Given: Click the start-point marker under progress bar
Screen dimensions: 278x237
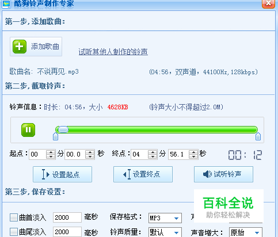Looking at the screenshot, I should click(55, 136).
